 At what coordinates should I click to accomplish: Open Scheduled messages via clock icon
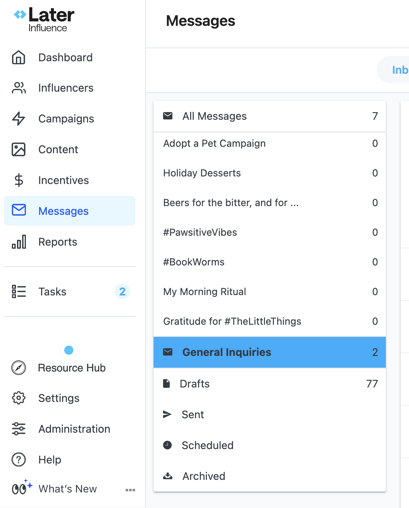pos(167,445)
